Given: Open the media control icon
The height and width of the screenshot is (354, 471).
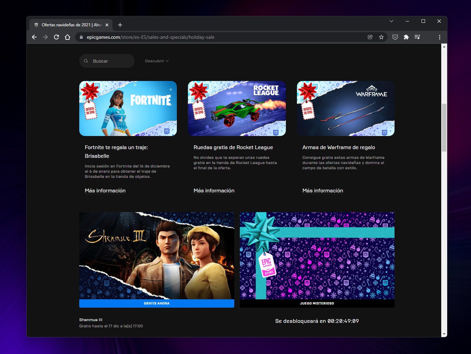Looking at the screenshot, I should tap(417, 37).
